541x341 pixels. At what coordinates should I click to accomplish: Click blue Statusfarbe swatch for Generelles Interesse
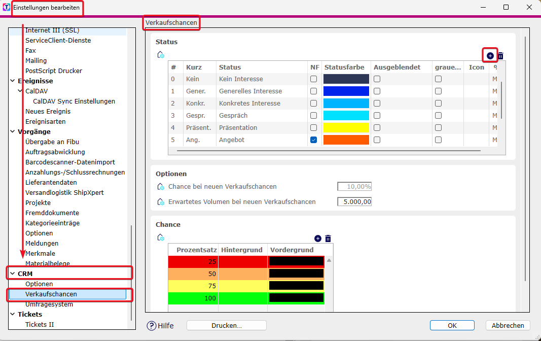346,91
